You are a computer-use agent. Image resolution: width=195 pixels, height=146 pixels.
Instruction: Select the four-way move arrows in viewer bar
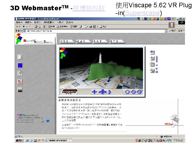pos(95,92)
